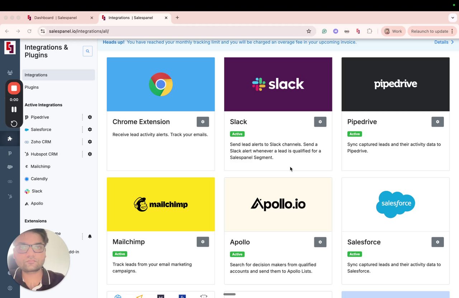Pause the screen recording

pos(14,110)
